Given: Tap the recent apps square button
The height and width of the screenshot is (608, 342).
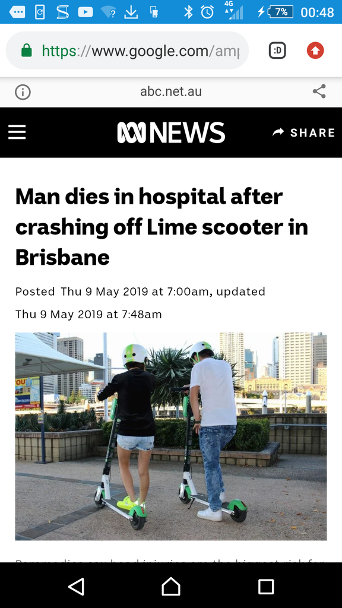Looking at the screenshot, I should coord(266,587).
